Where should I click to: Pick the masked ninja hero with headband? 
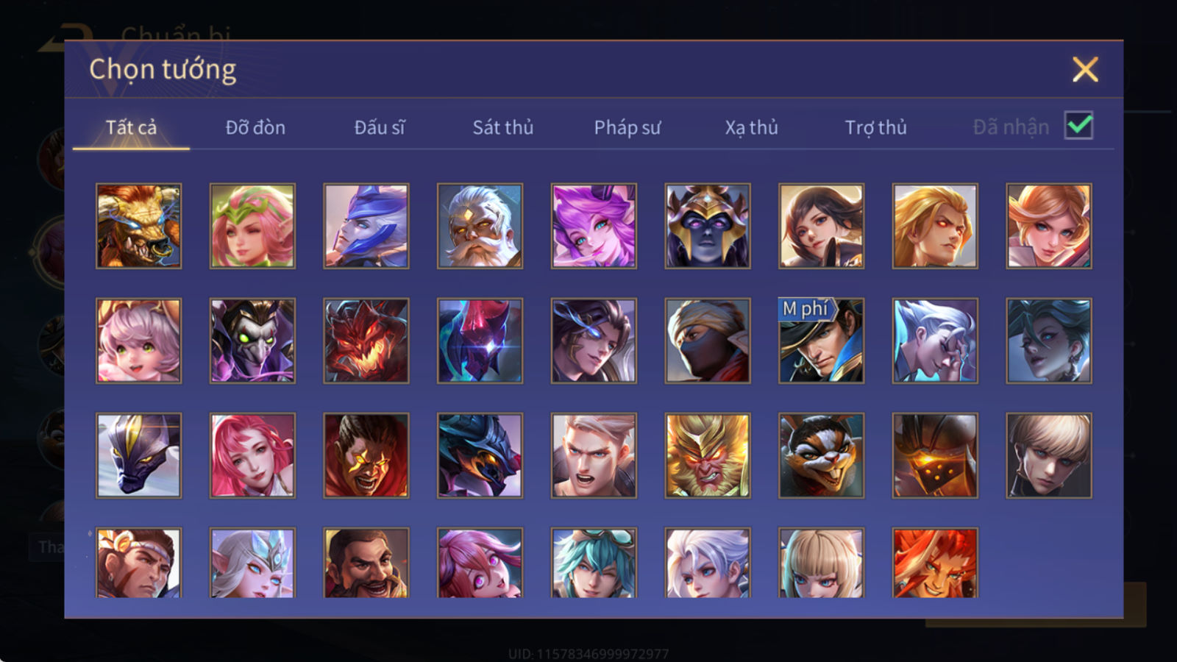tap(708, 341)
